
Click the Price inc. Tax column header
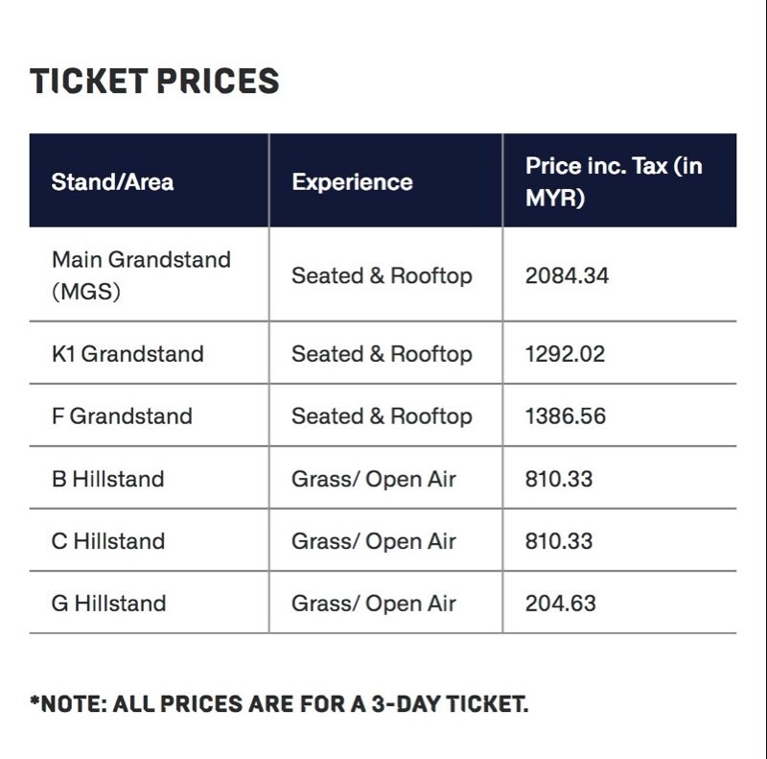click(614, 181)
